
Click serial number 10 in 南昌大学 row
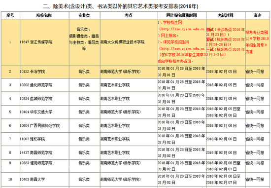(10, 179)
